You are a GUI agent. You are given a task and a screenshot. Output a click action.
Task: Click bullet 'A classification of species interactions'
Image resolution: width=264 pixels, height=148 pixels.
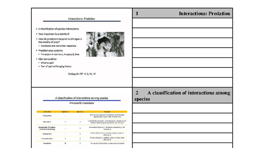tap(59, 29)
